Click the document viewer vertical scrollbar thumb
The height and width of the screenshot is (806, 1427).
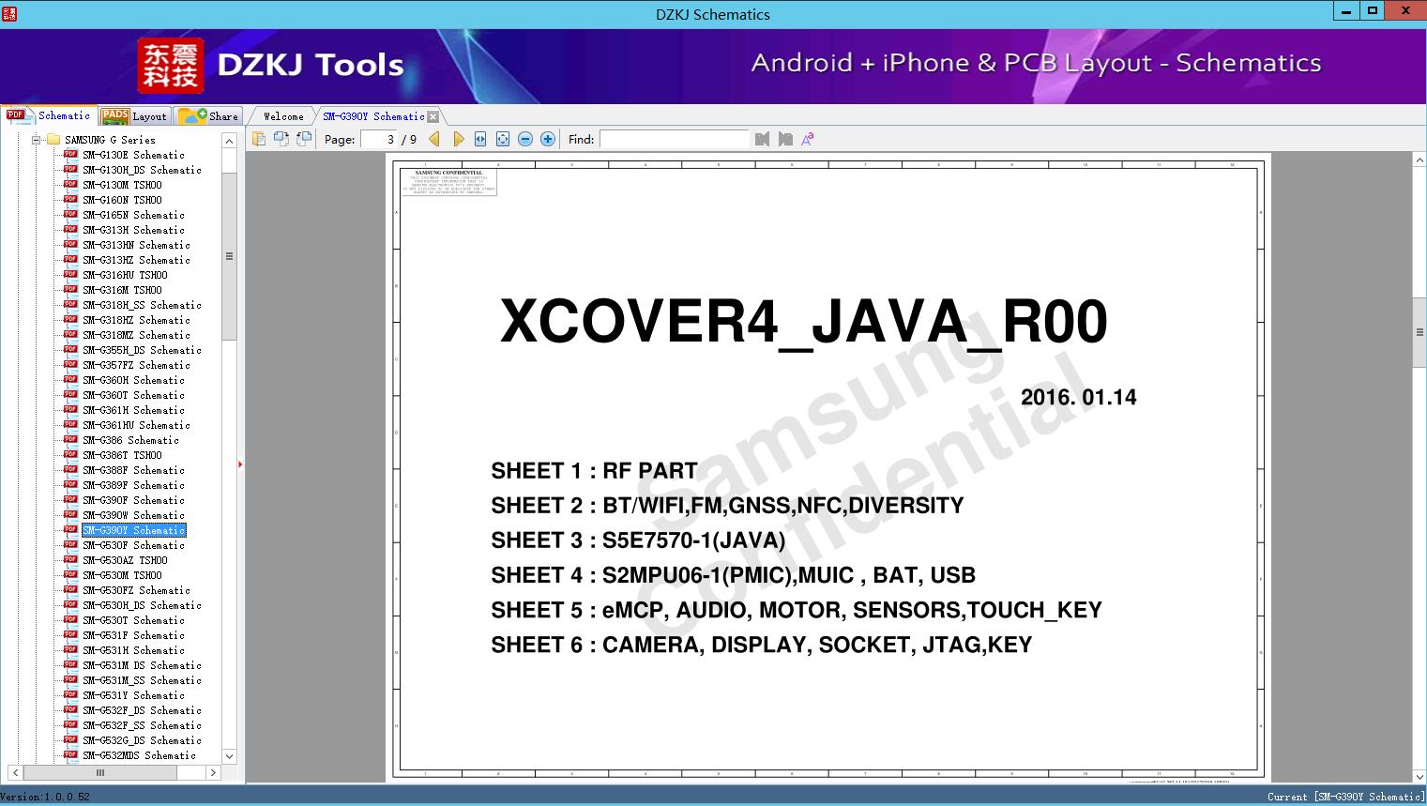click(1419, 332)
